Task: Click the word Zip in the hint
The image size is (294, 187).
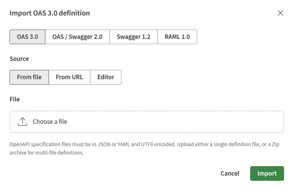Action: coord(276,144)
